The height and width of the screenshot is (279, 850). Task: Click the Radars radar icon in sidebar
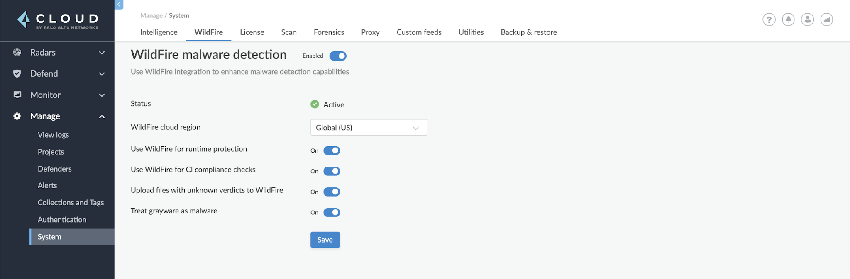(17, 52)
